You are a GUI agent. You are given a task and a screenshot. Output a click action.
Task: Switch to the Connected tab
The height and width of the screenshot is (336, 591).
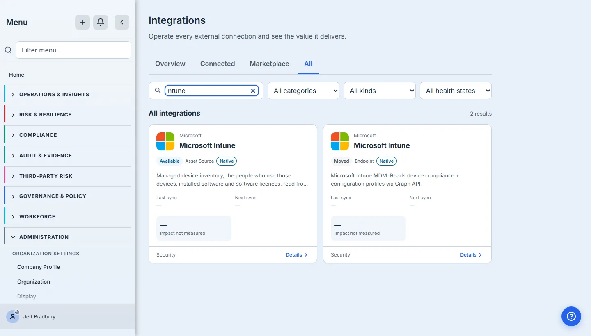(x=218, y=64)
